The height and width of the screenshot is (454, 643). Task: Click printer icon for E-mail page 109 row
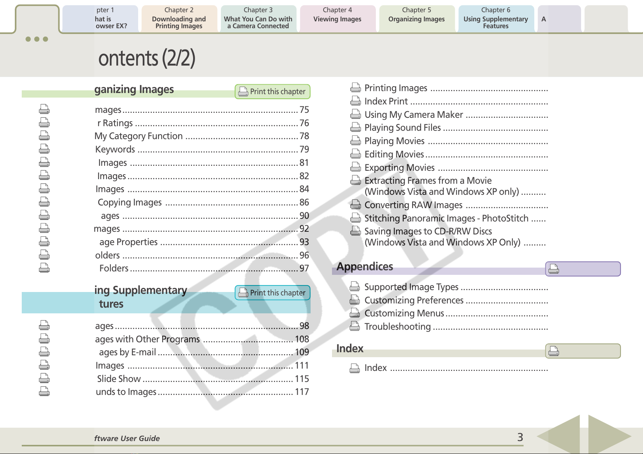point(44,352)
